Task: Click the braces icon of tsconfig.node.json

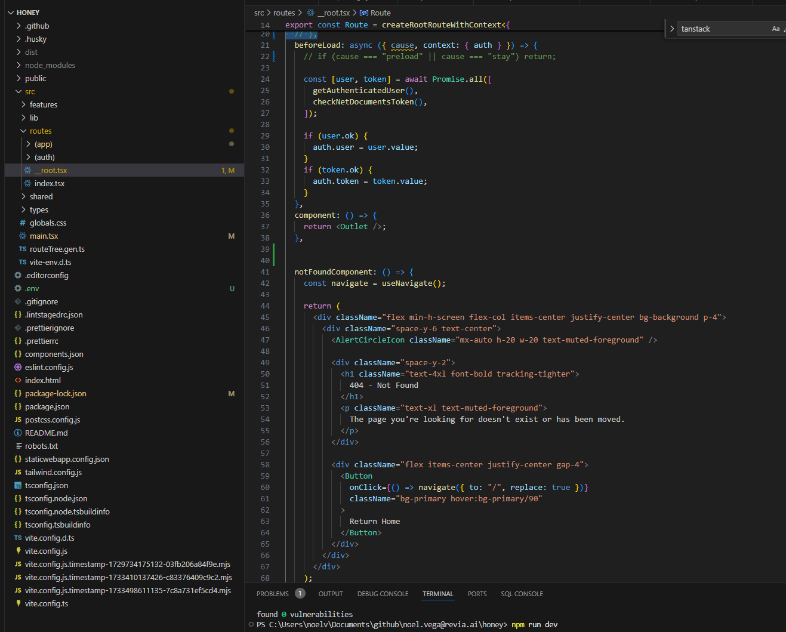Action: 18,498
